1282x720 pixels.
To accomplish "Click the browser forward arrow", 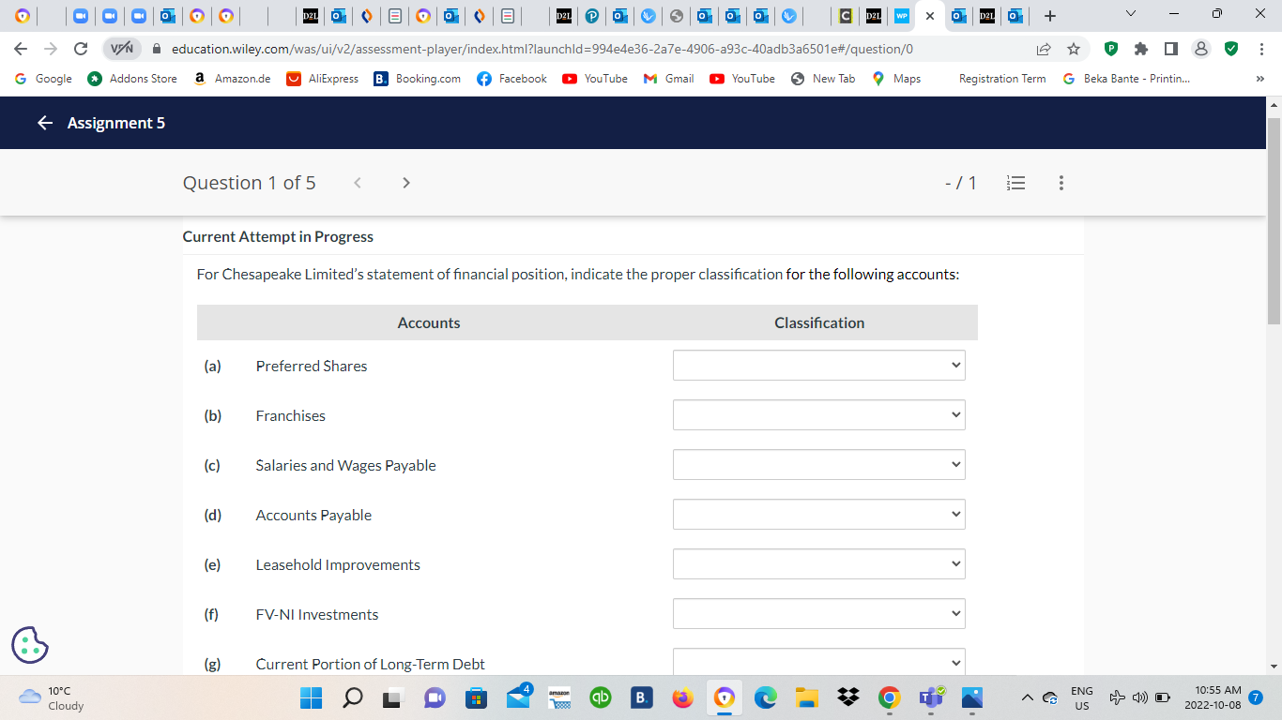I will click(51, 49).
